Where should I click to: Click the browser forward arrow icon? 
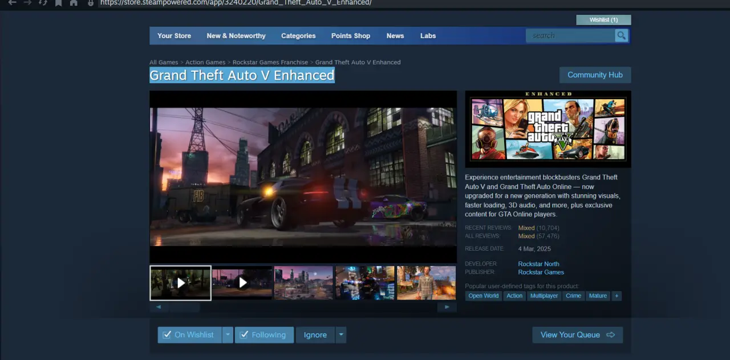(27, 3)
